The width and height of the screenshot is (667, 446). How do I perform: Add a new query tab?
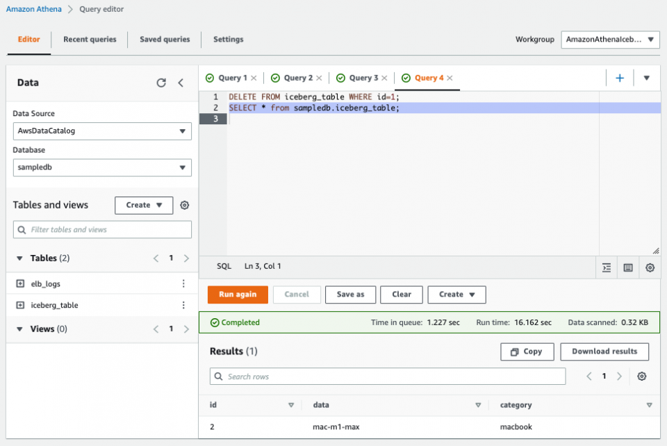[x=619, y=78]
